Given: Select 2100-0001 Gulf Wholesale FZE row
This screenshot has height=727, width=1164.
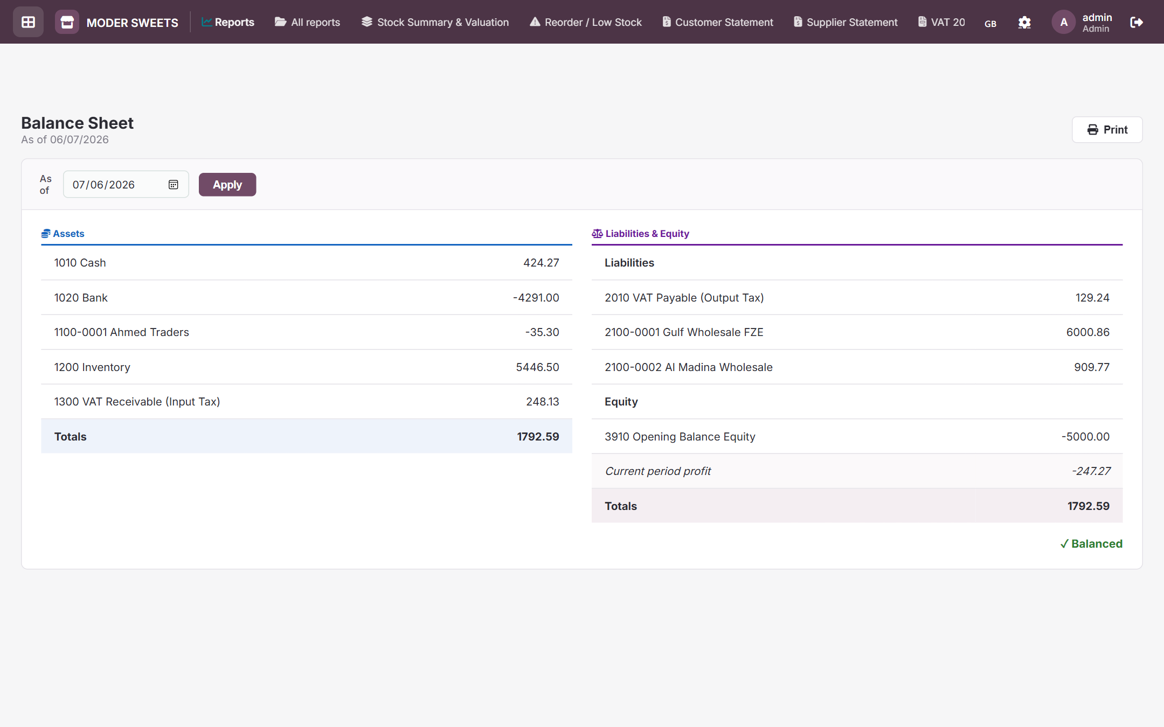Looking at the screenshot, I should (857, 332).
